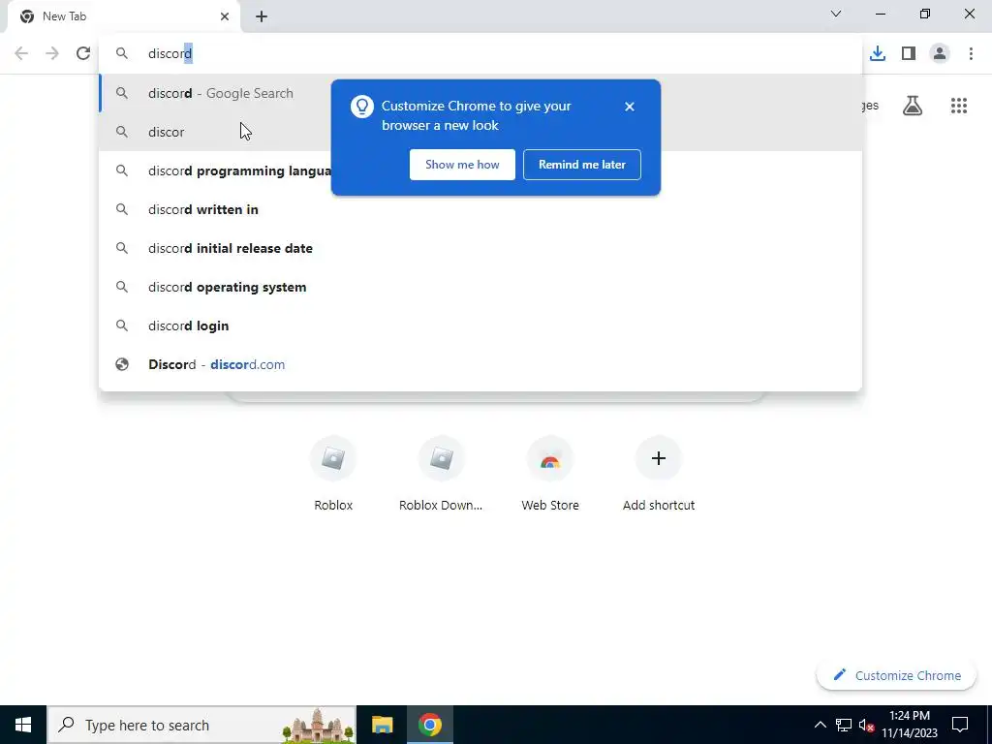Viewport: 992px width, 744px height.
Task: Open Chrome's three-dot menu
Action: (x=971, y=53)
